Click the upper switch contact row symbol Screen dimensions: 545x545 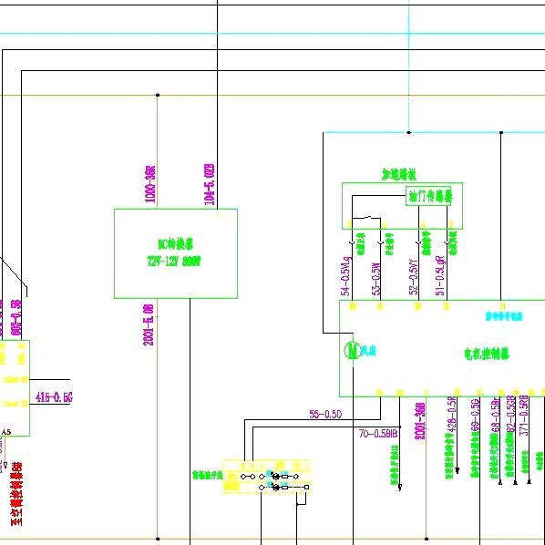point(270,477)
